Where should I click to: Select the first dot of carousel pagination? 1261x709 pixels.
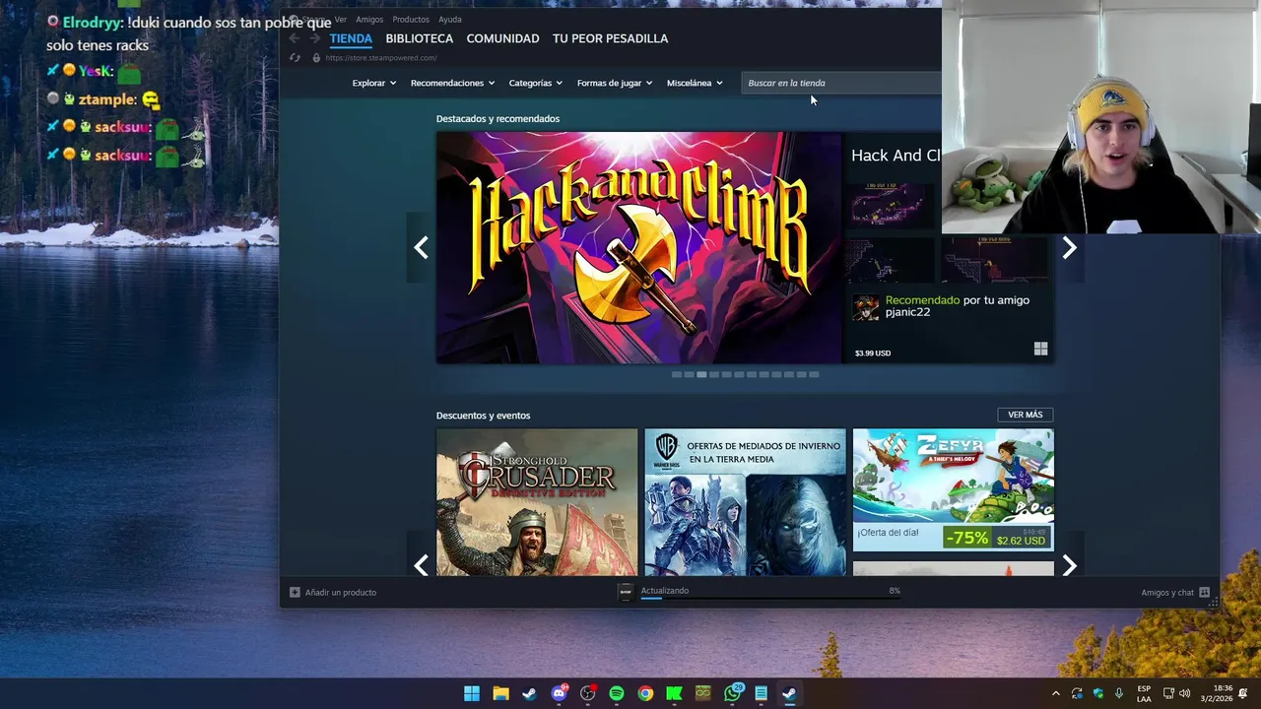(676, 374)
